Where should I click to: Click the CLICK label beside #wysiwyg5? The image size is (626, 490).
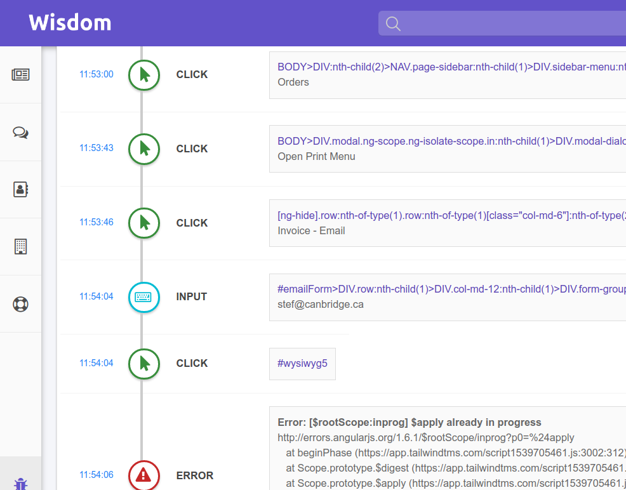192,364
